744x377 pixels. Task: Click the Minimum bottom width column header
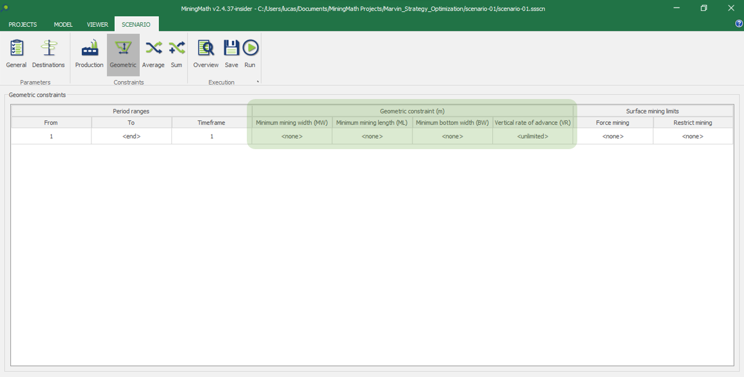point(452,123)
